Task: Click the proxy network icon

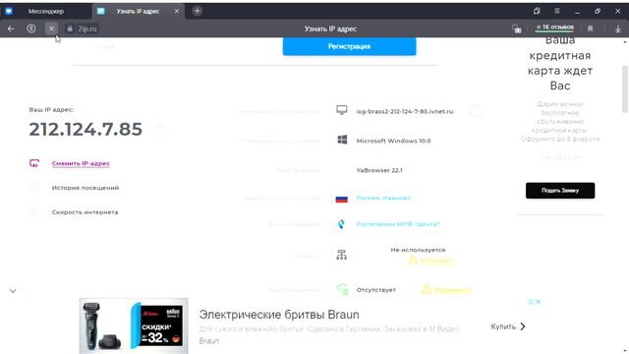Action: (x=341, y=255)
